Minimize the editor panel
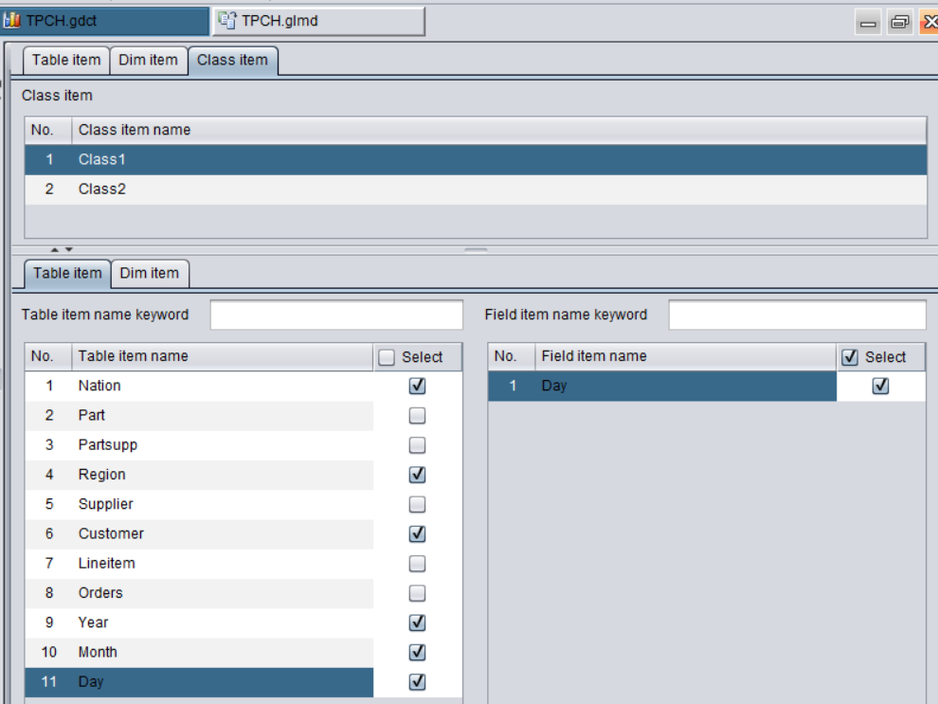Viewport: 938px width, 704px height. [x=868, y=22]
